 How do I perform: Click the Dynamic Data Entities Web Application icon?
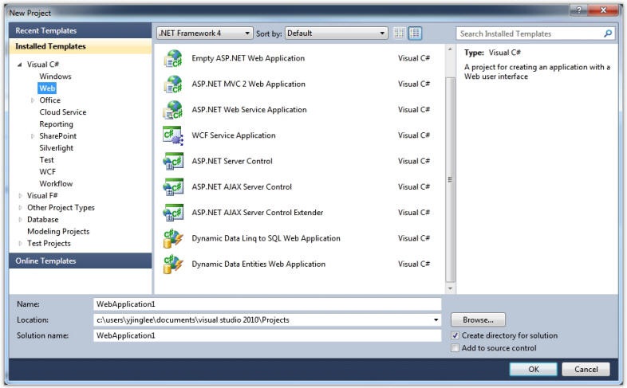pos(173,265)
